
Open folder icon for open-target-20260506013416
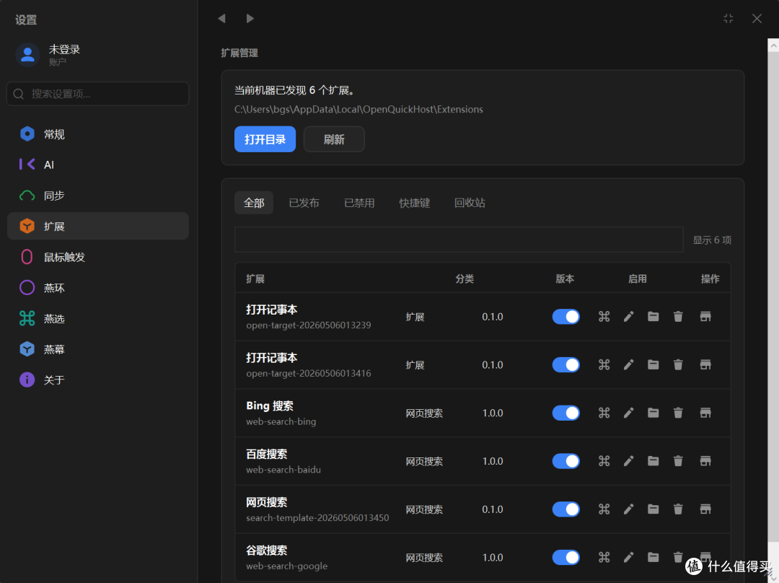coord(653,365)
